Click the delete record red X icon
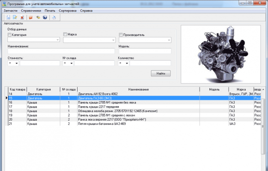Screen dimensions: 268x171 (22, 17)
